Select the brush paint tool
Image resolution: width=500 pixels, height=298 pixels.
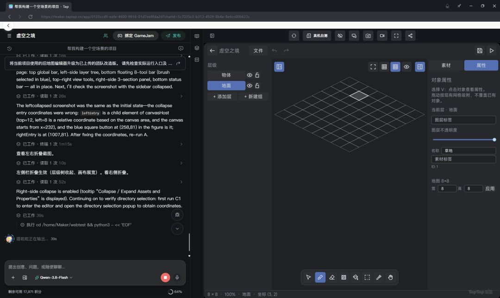point(320,277)
